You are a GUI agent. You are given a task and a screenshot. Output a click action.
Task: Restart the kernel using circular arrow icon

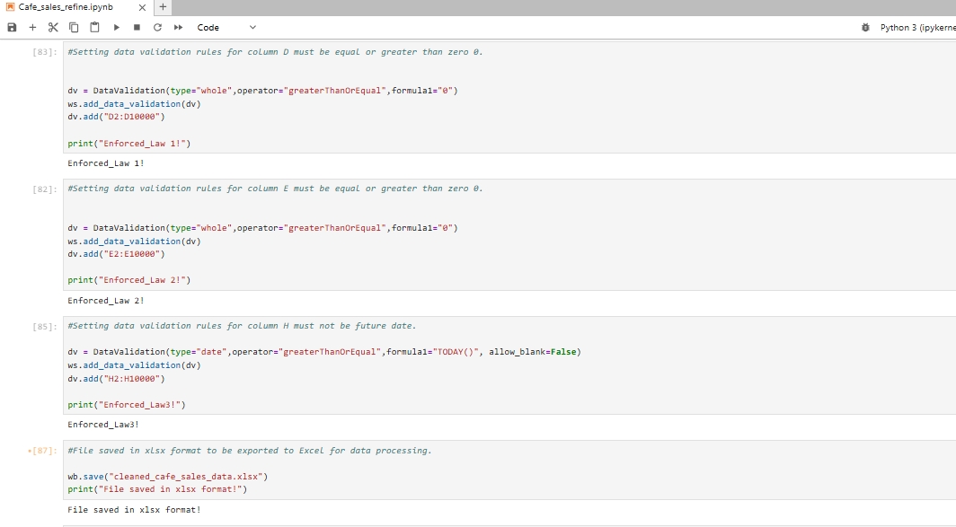click(157, 28)
